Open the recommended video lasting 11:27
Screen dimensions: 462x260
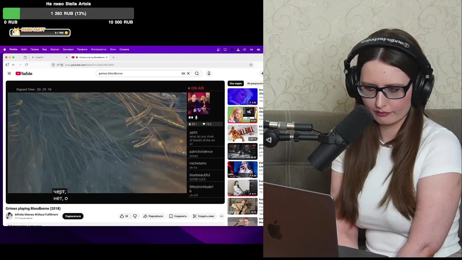pos(243,115)
